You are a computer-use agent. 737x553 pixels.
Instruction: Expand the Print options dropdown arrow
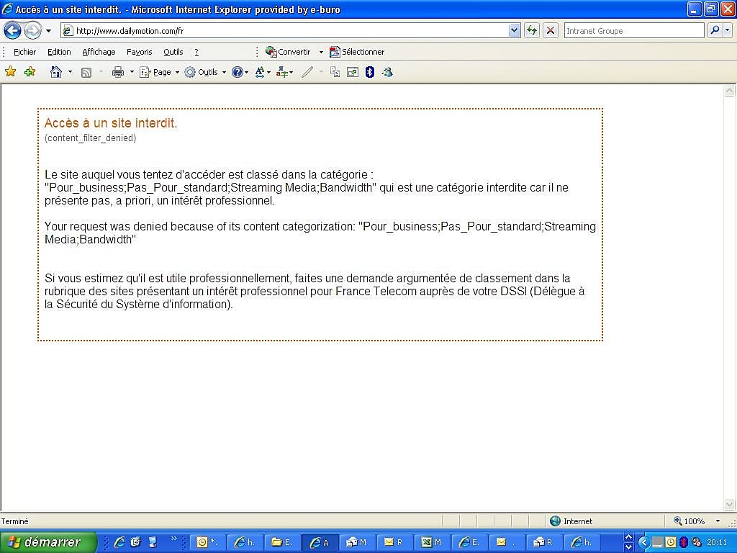coord(132,72)
